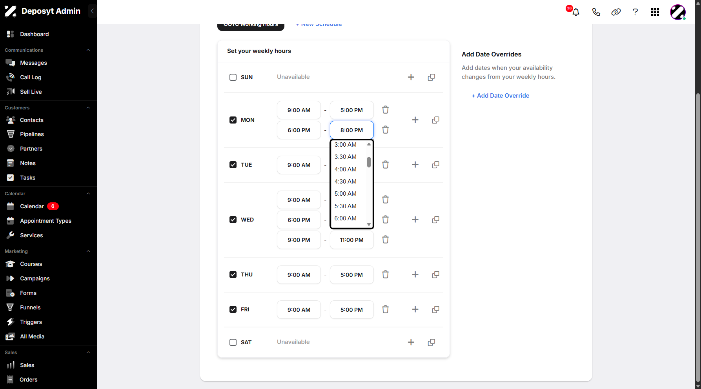Delete Monday 6:00 PM - 8:00 PM slot

point(386,130)
